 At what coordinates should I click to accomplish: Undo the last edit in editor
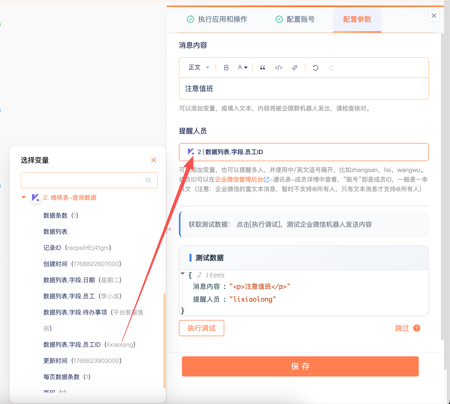pyautogui.click(x=315, y=68)
